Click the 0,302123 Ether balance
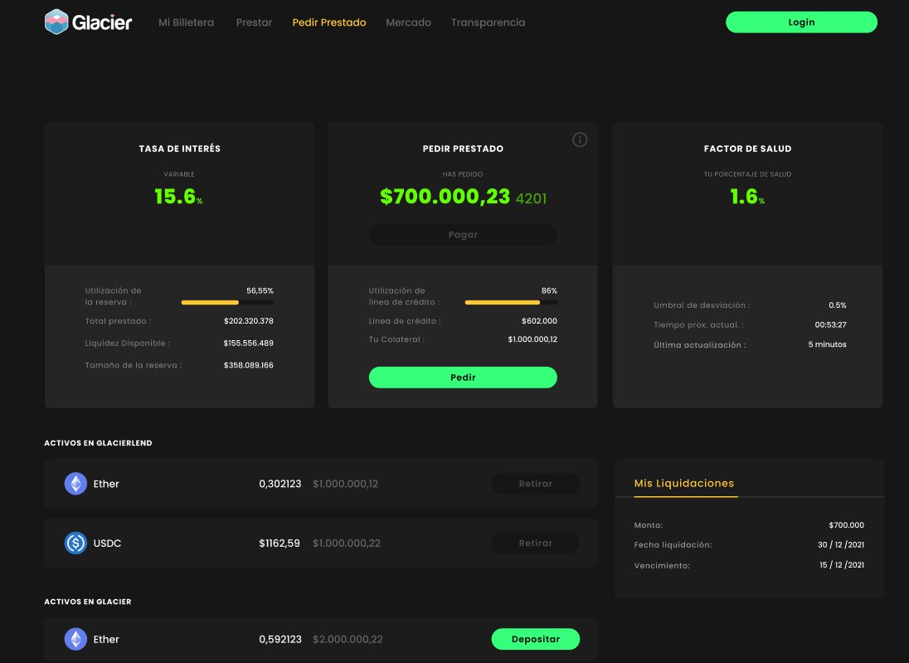This screenshot has width=909, height=663. (280, 484)
